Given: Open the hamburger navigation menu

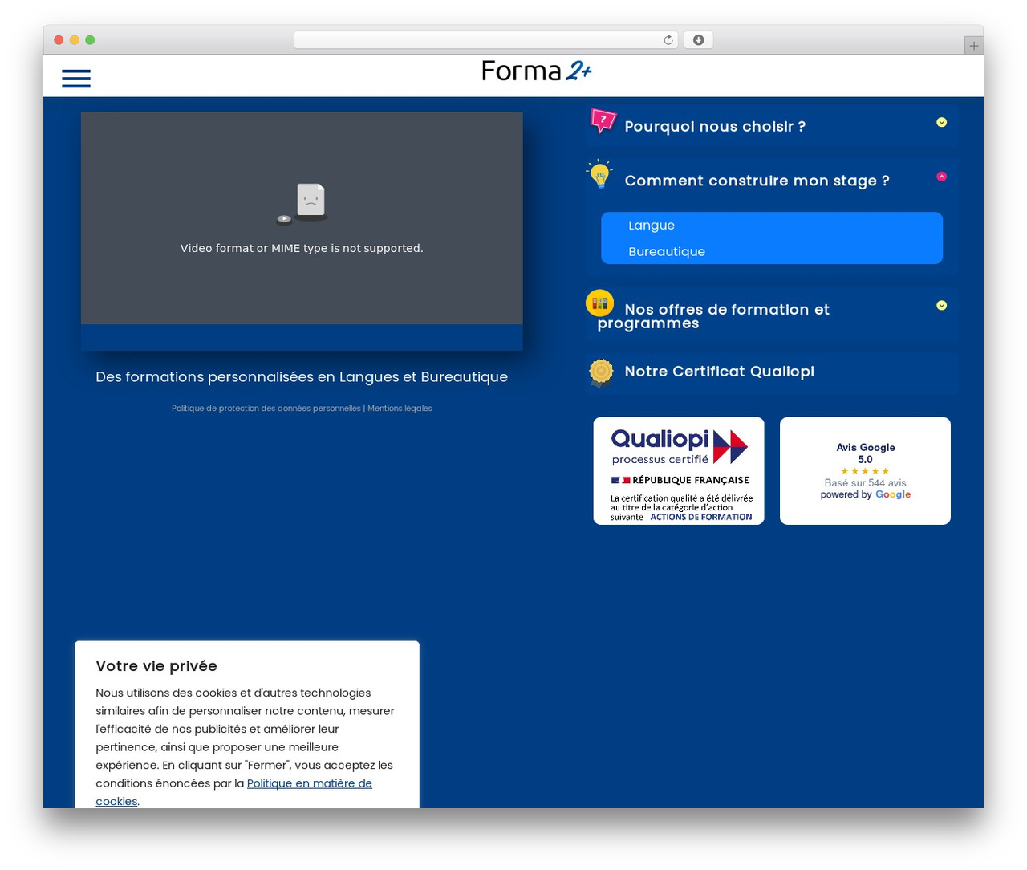Looking at the screenshot, I should [76, 78].
